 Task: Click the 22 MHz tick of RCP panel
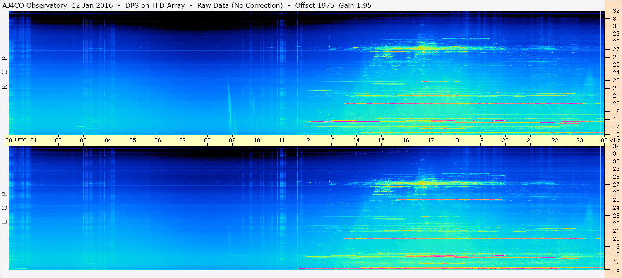(615, 88)
